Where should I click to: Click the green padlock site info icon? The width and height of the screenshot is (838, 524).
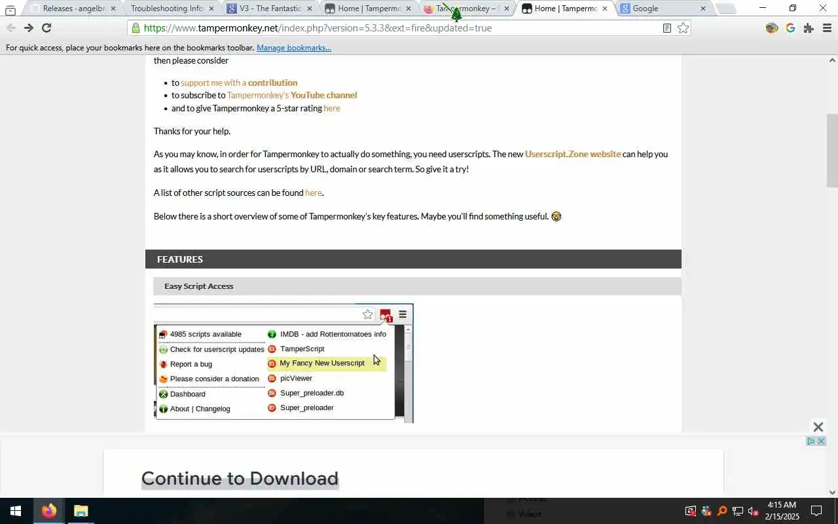pyautogui.click(x=136, y=28)
